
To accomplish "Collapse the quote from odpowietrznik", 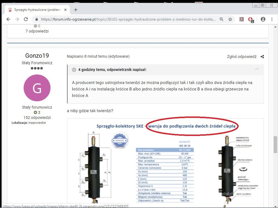I will click(x=74, y=70).
